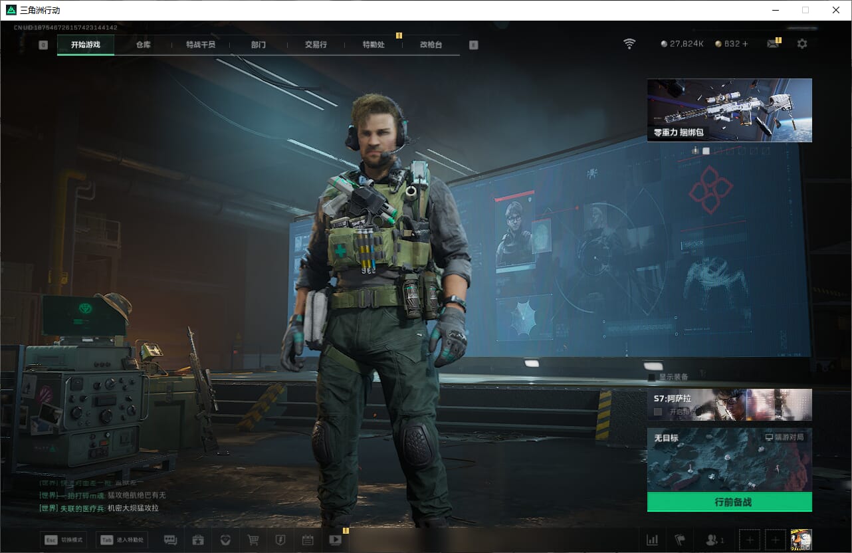The height and width of the screenshot is (553, 852).
Task: Open the video playback icon in bottom bar
Action: [335, 540]
